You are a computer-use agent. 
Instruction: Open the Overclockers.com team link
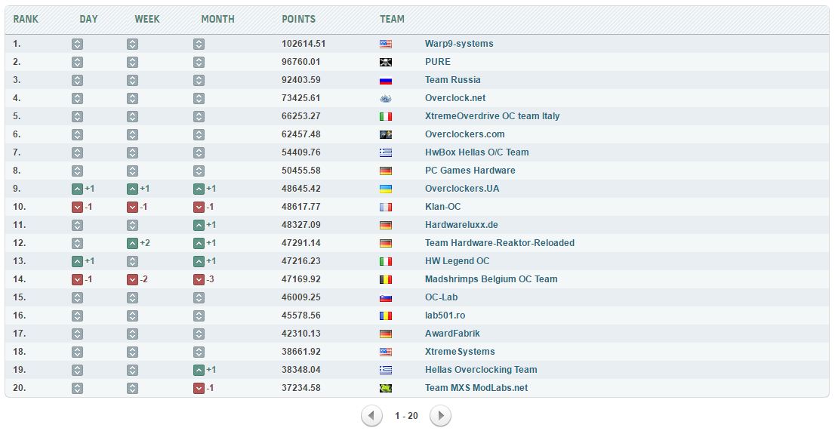(465, 134)
